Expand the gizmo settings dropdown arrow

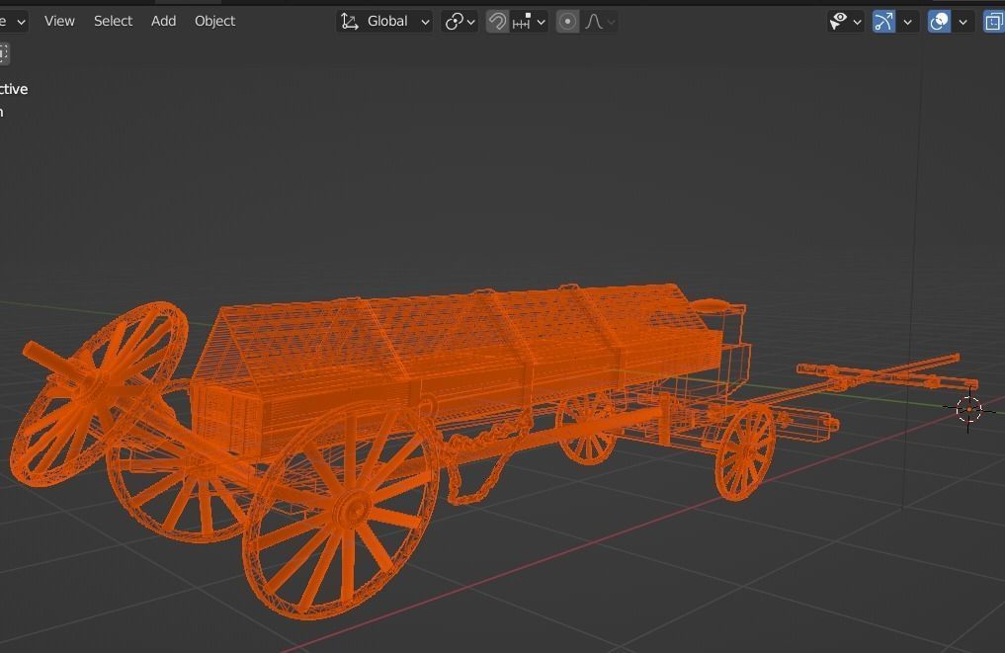point(907,21)
